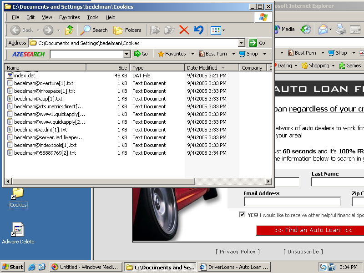The width and height of the screenshot is (364, 273).
Task: Click green Go button beside address bar
Action: (257, 43)
